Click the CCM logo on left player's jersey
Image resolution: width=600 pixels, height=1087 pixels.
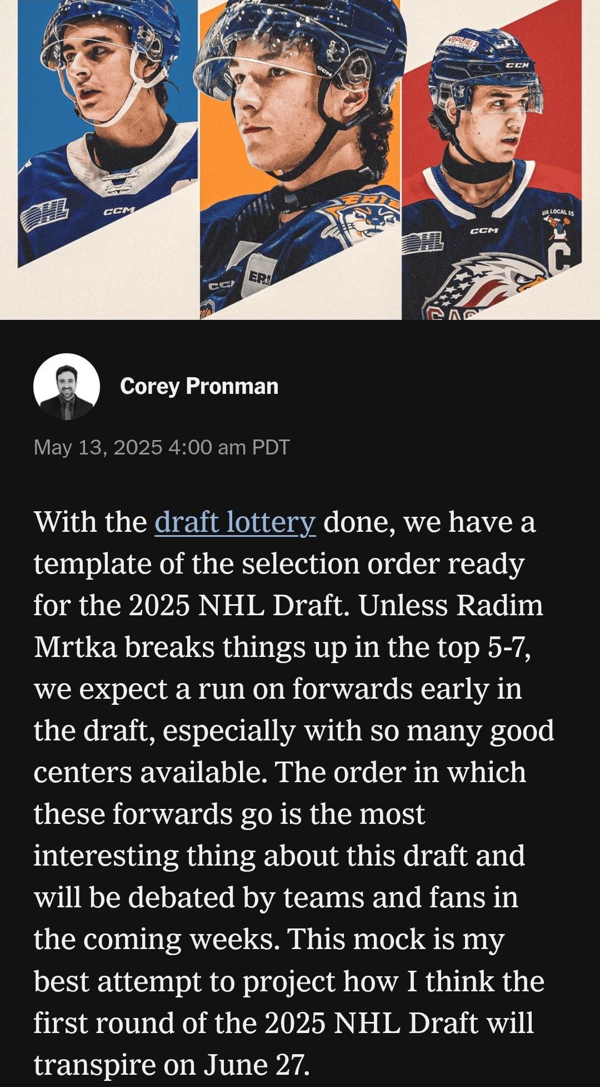pos(118,211)
